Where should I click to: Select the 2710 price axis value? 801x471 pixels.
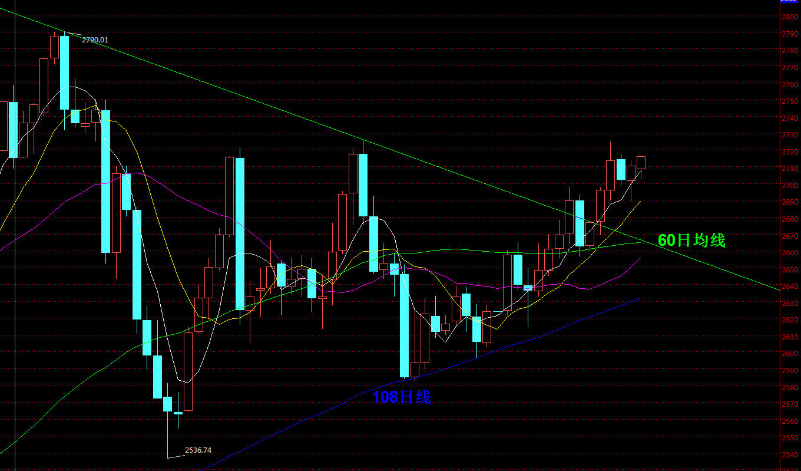(x=790, y=169)
